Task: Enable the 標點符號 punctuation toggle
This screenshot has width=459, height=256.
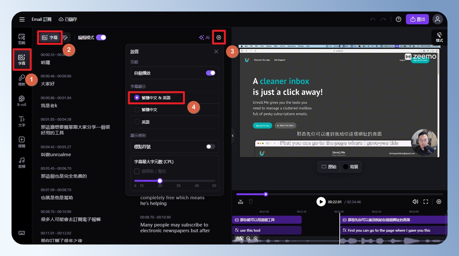Action: (x=210, y=147)
